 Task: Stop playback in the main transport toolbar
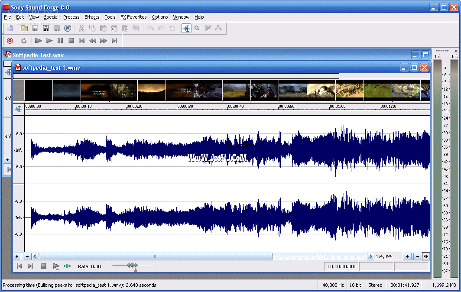click(71, 41)
